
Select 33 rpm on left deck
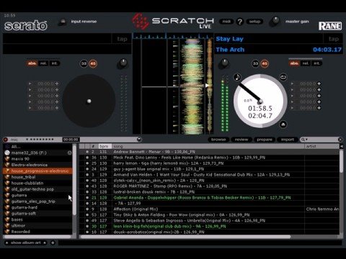(x=84, y=63)
